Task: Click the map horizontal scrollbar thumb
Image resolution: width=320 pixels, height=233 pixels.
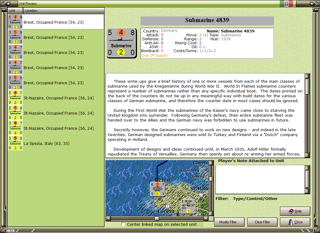Action: [x=157, y=218]
